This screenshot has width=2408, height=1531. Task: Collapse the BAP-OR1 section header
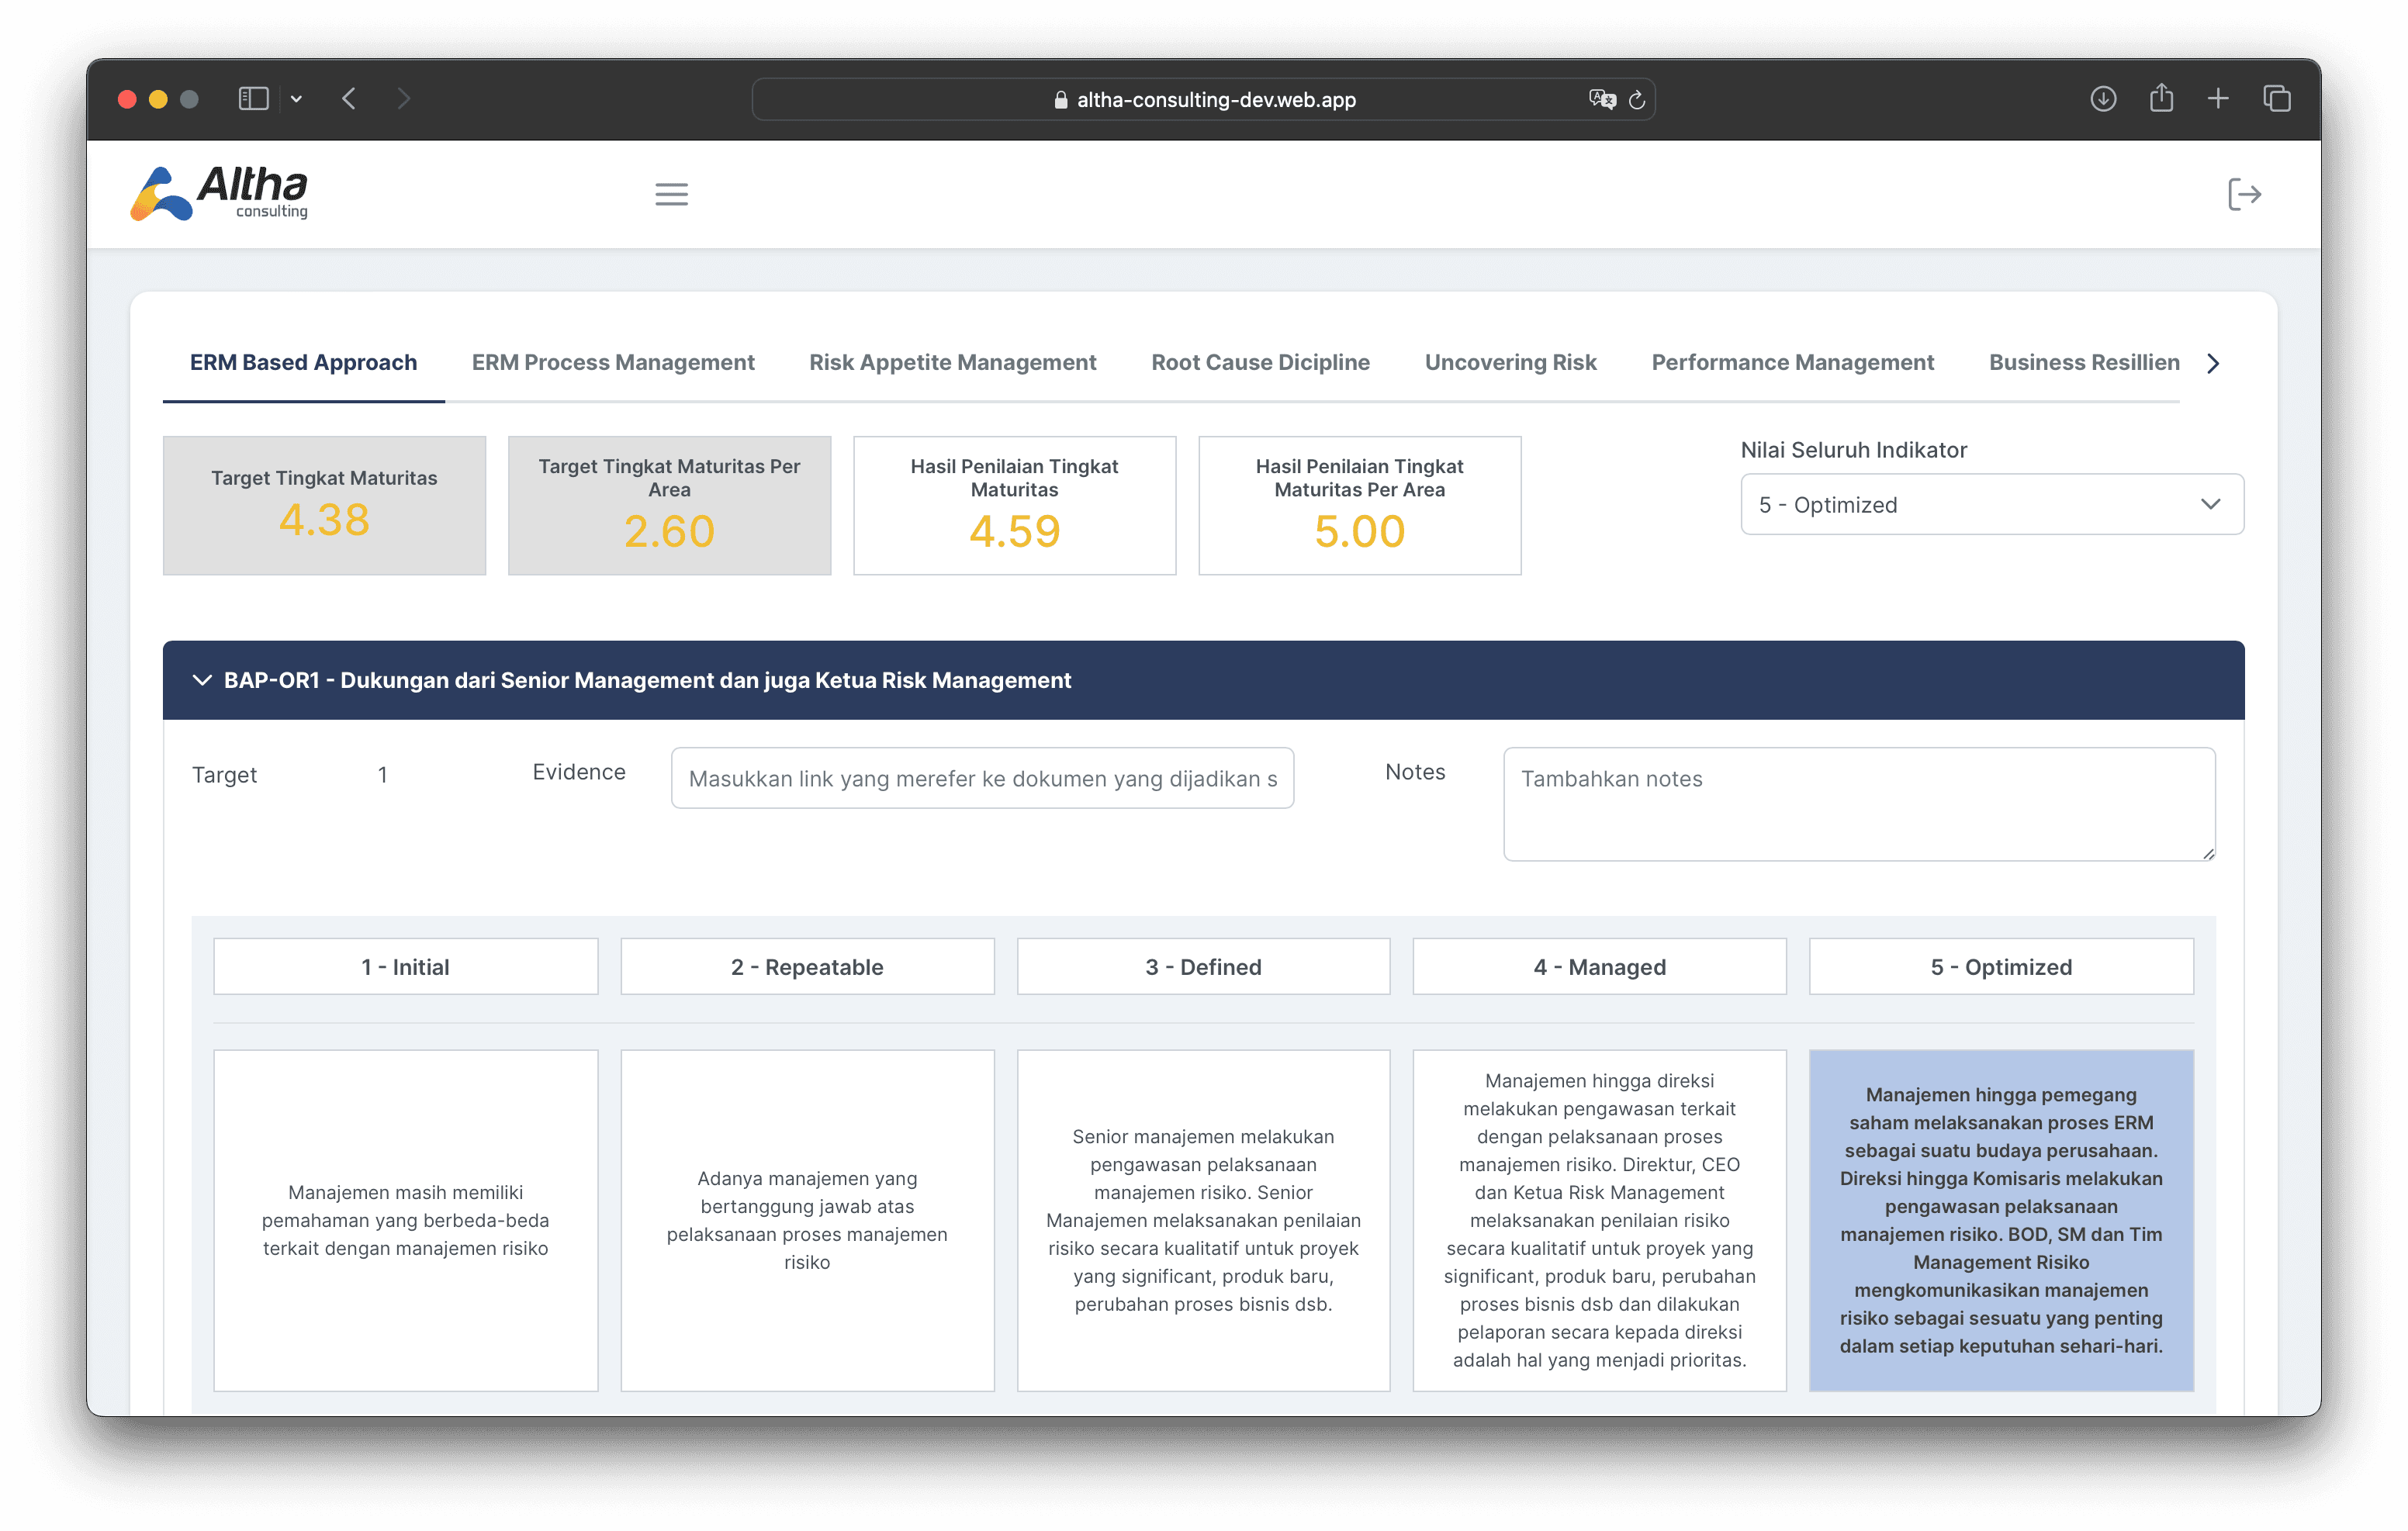(1203, 680)
